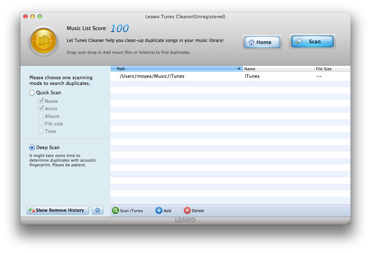The width and height of the screenshot is (371, 253).
Task: Go to Home screen
Action: tap(262, 42)
